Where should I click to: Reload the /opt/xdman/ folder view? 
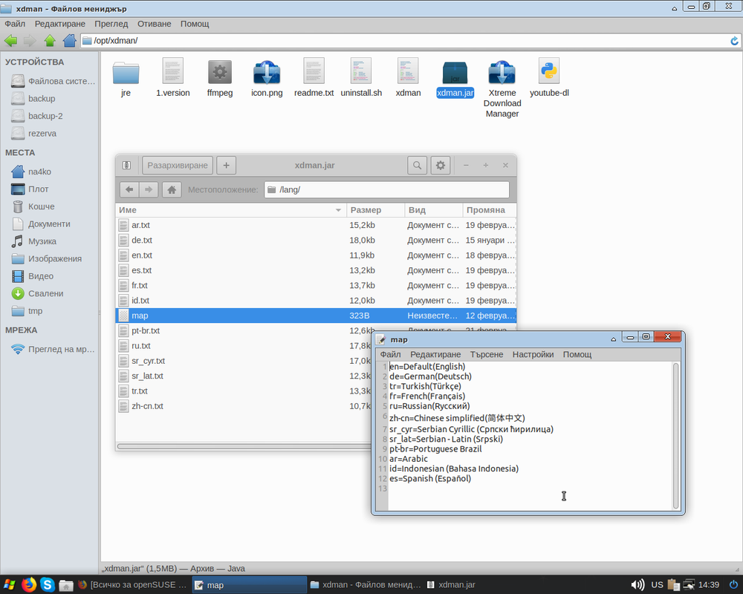pyautogui.click(x=734, y=41)
